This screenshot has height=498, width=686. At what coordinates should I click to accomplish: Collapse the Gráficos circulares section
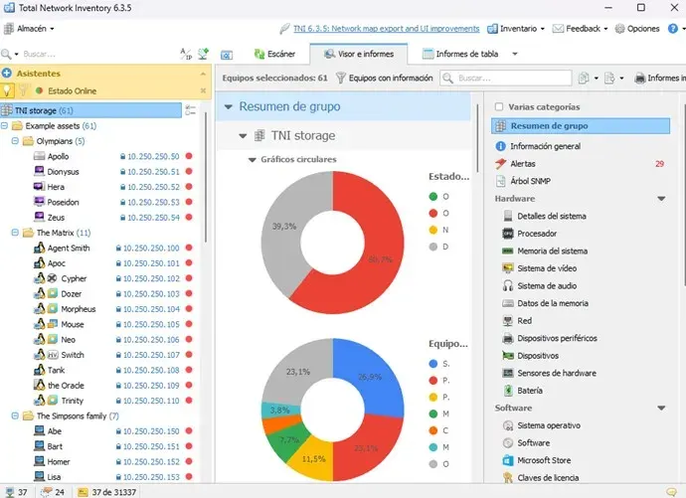pos(252,160)
